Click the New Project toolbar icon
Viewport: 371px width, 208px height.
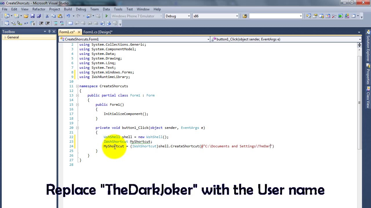pos(7,16)
